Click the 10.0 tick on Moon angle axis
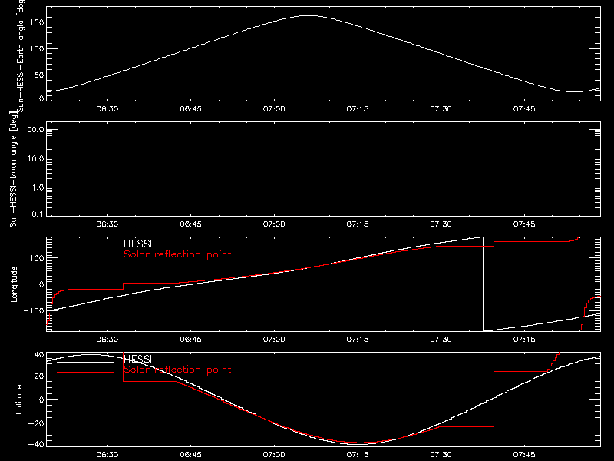Screen dimensions: 614x461 coord(35,158)
